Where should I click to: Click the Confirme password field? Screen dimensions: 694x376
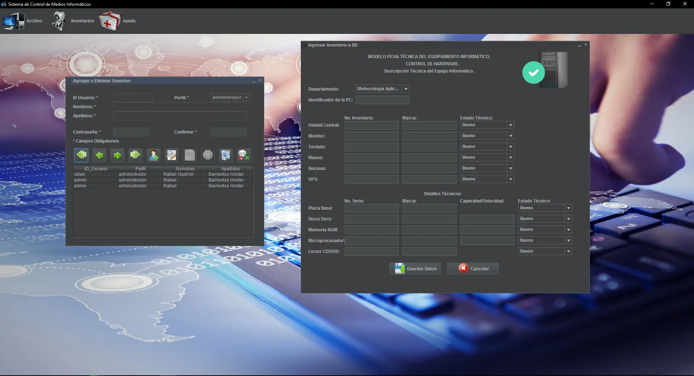click(228, 132)
